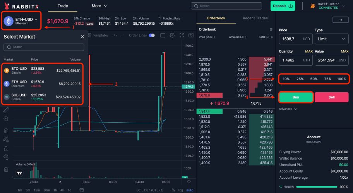Take a chart snapshot with camera icon
Screen dimensions: 353x193
(191, 35)
